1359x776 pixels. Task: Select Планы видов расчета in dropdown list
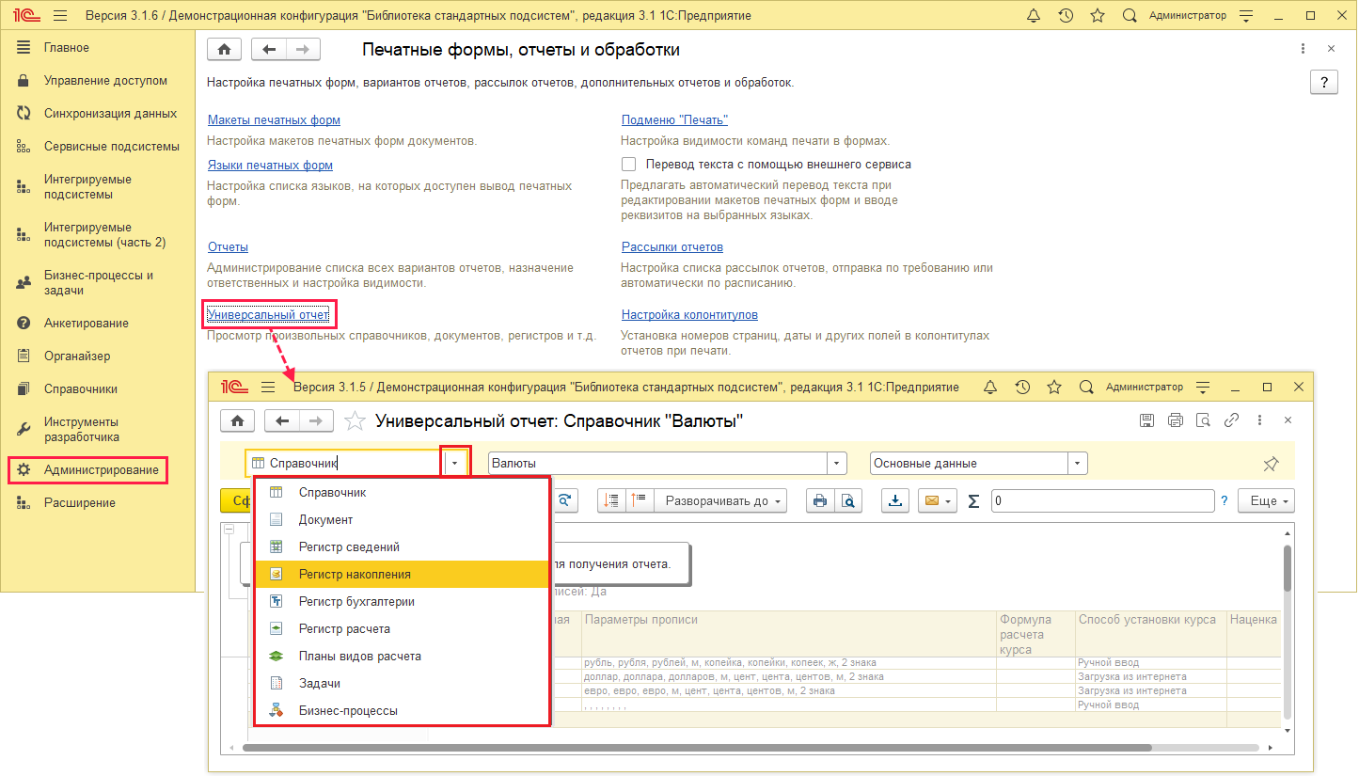point(402,657)
